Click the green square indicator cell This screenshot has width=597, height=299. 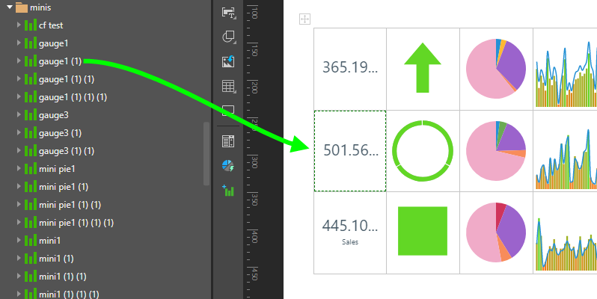pos(422,231)
